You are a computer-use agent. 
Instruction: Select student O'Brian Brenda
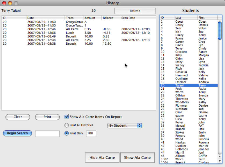(x=189, y=96)
